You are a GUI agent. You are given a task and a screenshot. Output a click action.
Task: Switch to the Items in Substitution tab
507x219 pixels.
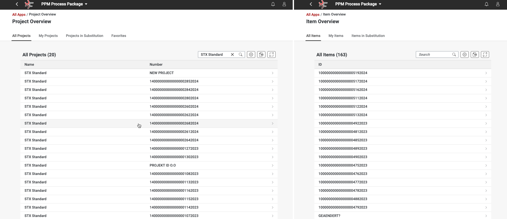coord(368,36)
